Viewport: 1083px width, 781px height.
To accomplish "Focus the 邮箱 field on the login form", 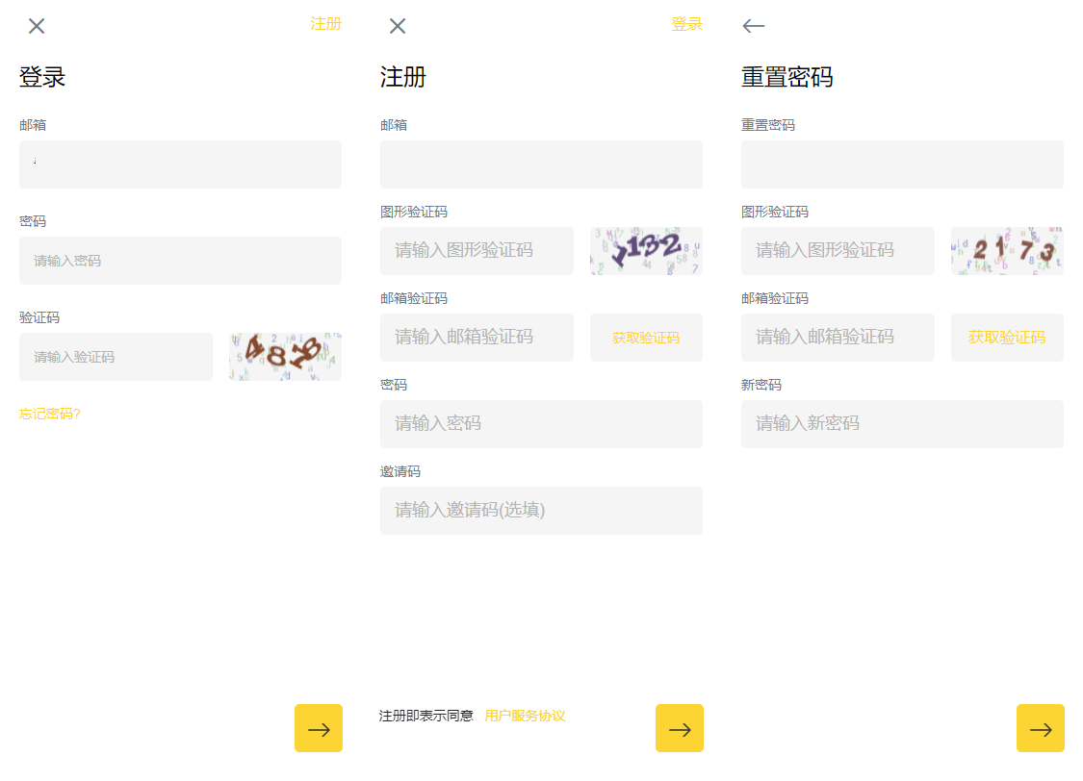I will pyautogui.click(x=180, y=164).
